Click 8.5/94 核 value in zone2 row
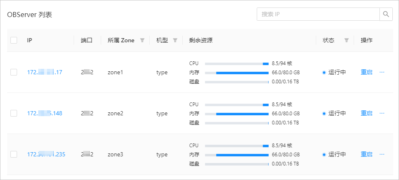The image size is (399, 180). coord(282,104)
